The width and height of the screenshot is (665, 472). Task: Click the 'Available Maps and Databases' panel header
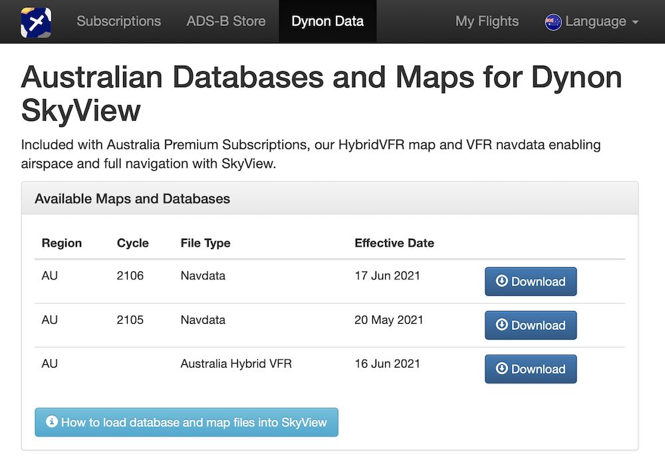pos(330,199)
